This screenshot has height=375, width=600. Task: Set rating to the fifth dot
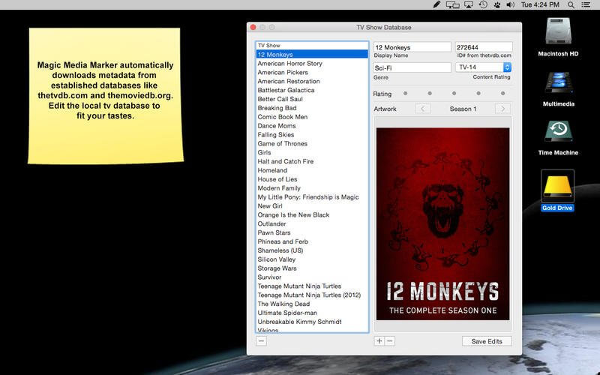click(504, 94)
